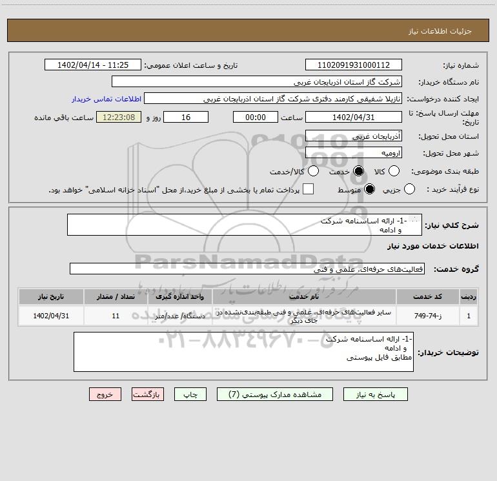Open the اطلاعات تماس خریدار link
The height and width of the screenshot is (481, 497).
point(107,99)
